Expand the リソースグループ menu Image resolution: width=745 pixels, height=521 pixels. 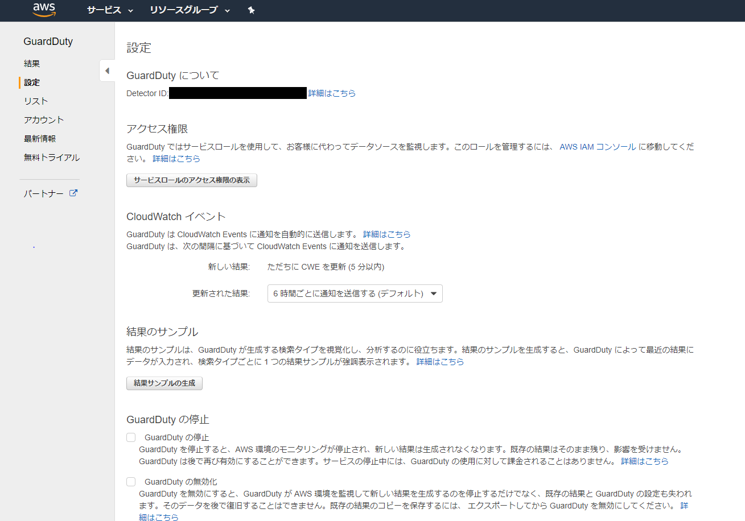point(190,10)
